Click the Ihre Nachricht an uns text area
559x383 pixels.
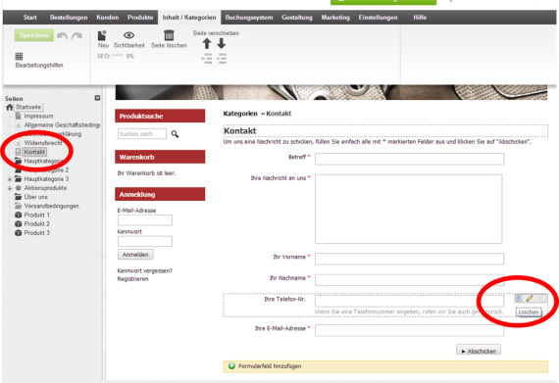pos(409,209)
